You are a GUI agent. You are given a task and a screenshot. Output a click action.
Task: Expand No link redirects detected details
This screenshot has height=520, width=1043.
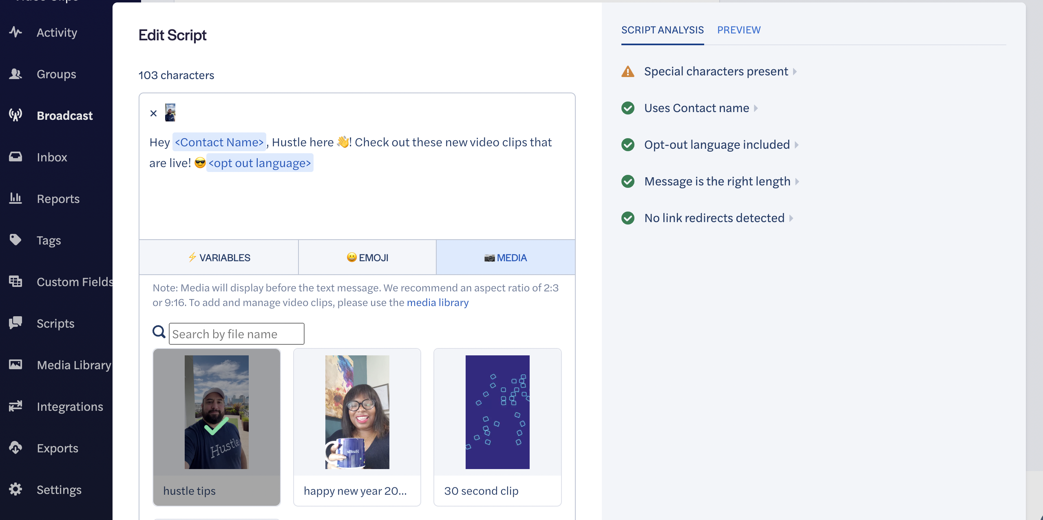click(x=791, y=218)
